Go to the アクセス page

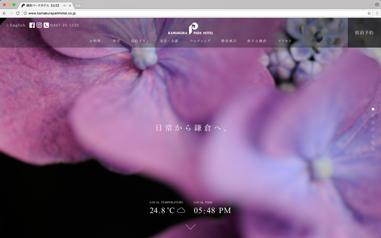click(x=285, y=41)
